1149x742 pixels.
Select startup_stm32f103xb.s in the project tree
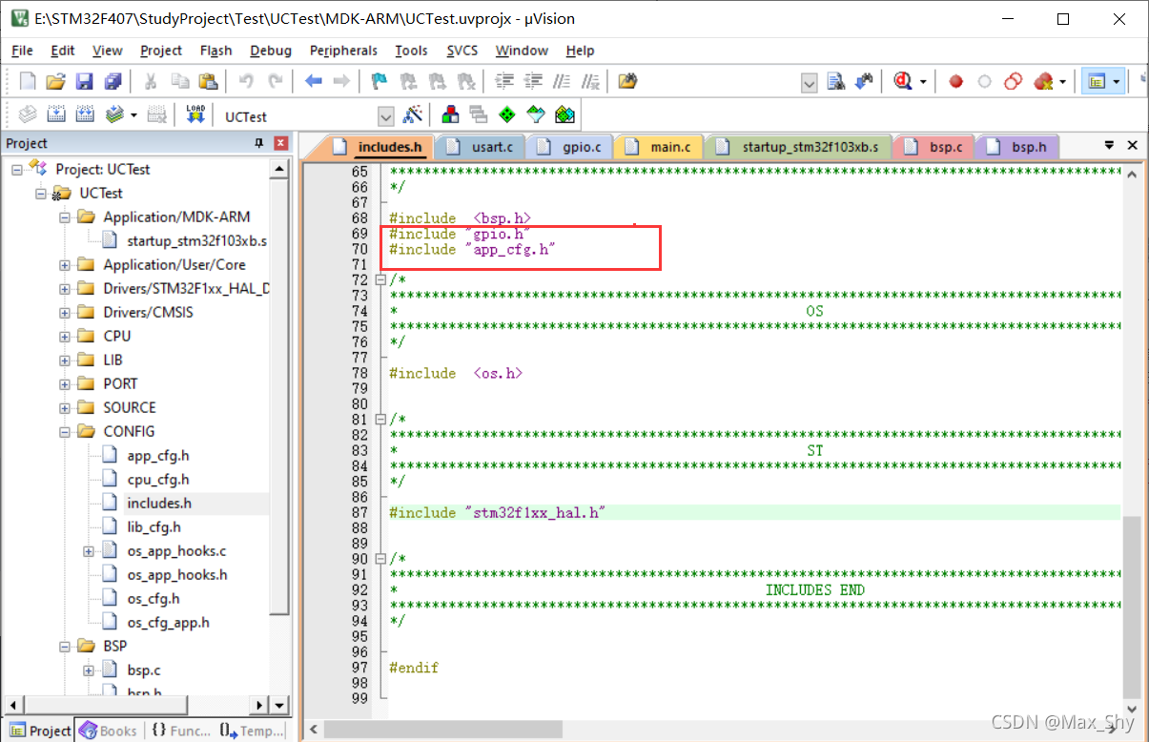(196, 241)
